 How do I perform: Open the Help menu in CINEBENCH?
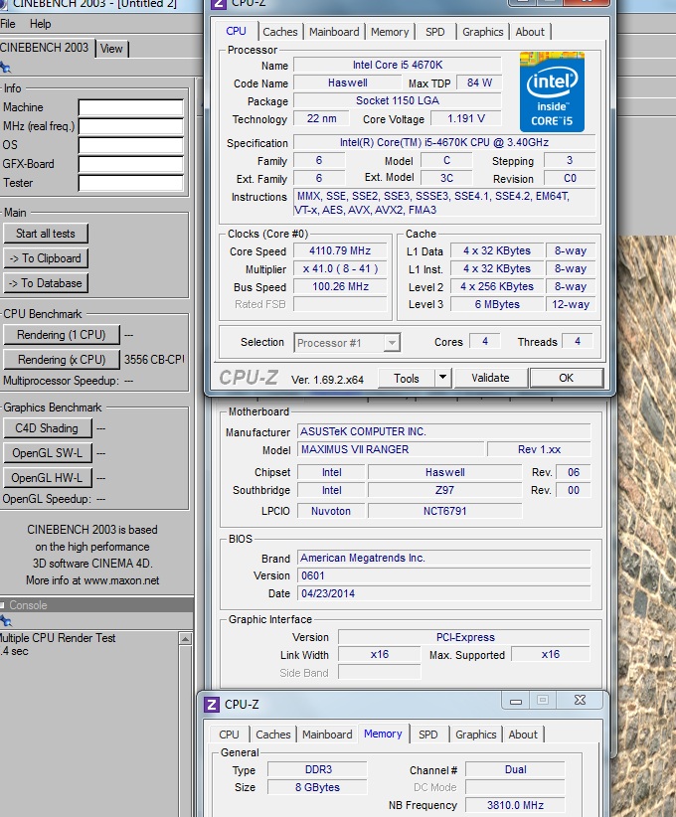(40, 24)
